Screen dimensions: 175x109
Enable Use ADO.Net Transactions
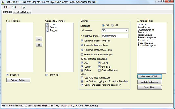(82, 77)
